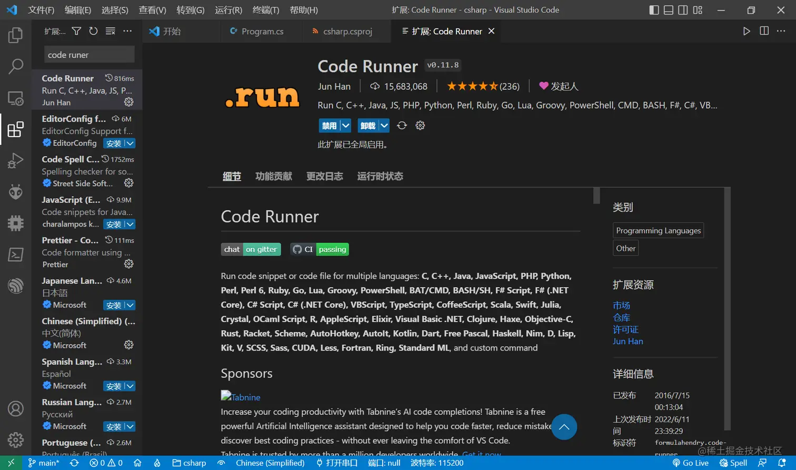796x470 pixels.
Task: Toggle the primary side bar layout
Action: click(654, 10)
